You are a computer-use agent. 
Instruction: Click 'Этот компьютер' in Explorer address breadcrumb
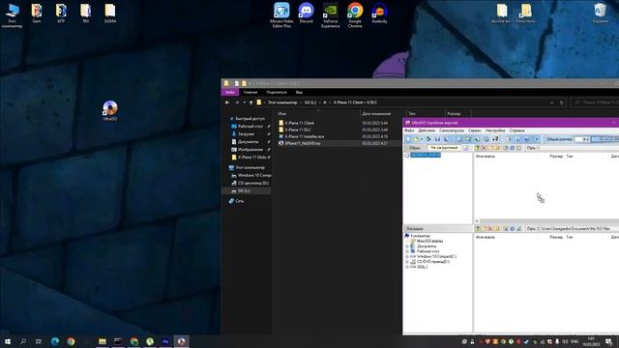point(282,102)
